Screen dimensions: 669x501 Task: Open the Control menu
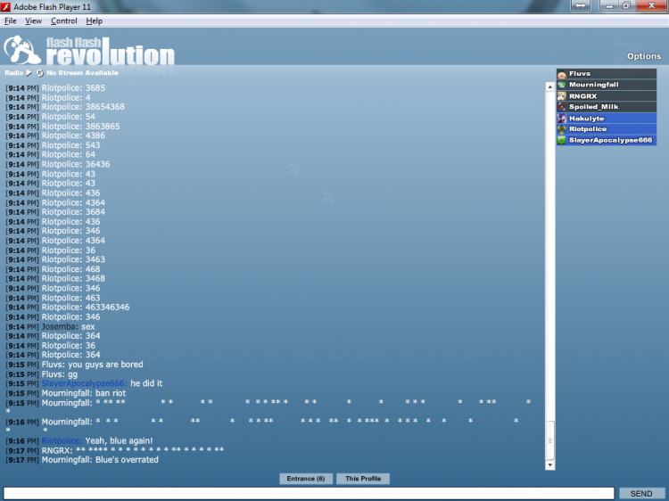[63, 21]
